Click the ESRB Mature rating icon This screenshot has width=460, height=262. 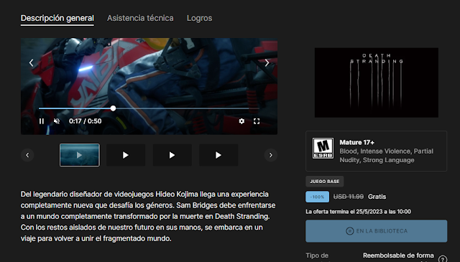point(323,149)
